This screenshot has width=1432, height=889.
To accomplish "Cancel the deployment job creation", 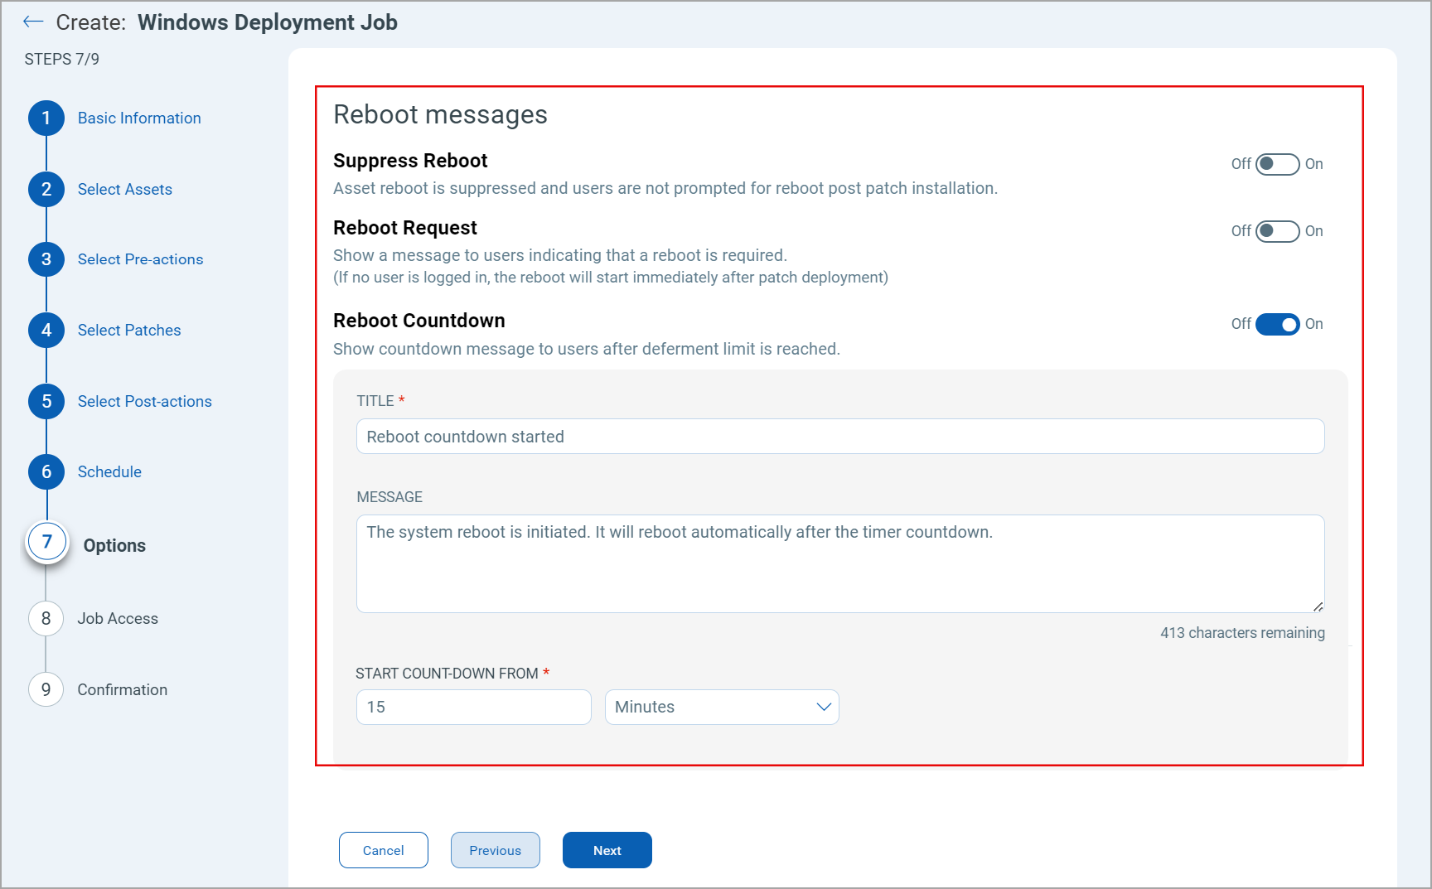I will point(383,850).
